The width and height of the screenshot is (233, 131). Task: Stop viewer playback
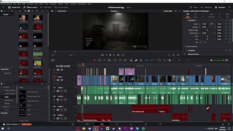110,55
